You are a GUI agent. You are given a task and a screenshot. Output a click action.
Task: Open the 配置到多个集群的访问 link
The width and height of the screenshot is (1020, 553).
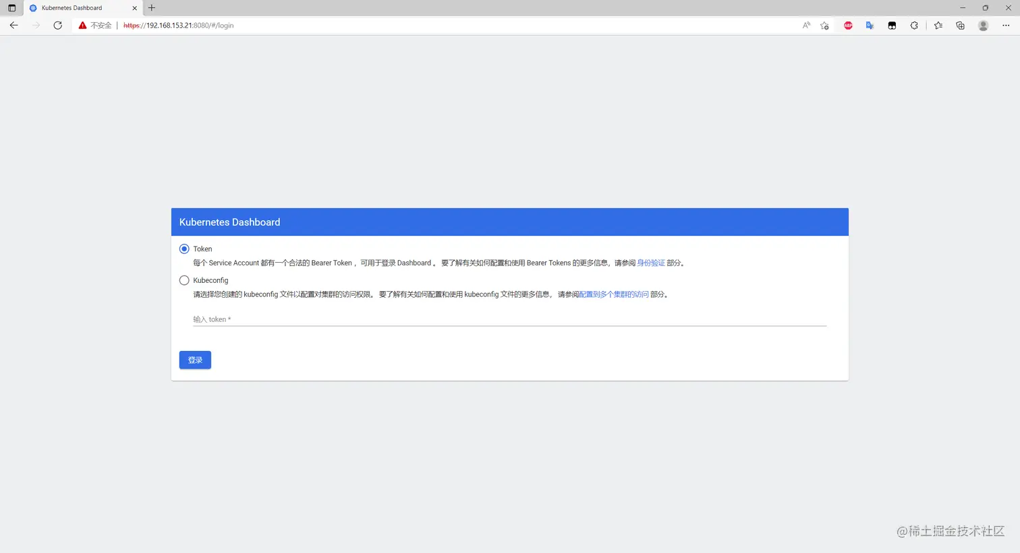click(614, 294)
